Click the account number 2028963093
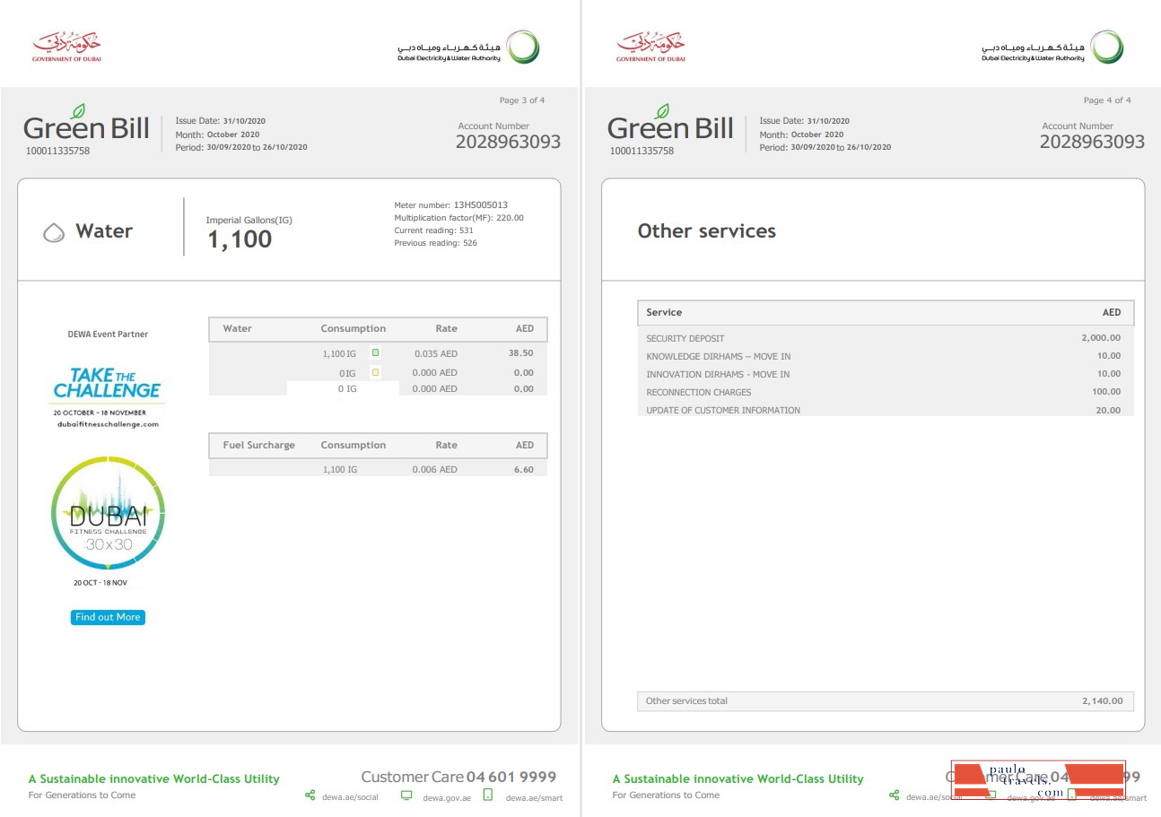Image resolution: width=1161 pixels, height=817 pixels. coord(509,142)
